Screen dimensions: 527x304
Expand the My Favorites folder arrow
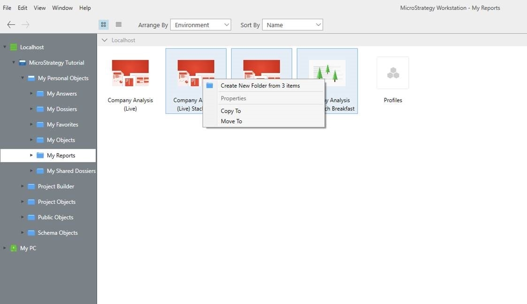[31, 124]
